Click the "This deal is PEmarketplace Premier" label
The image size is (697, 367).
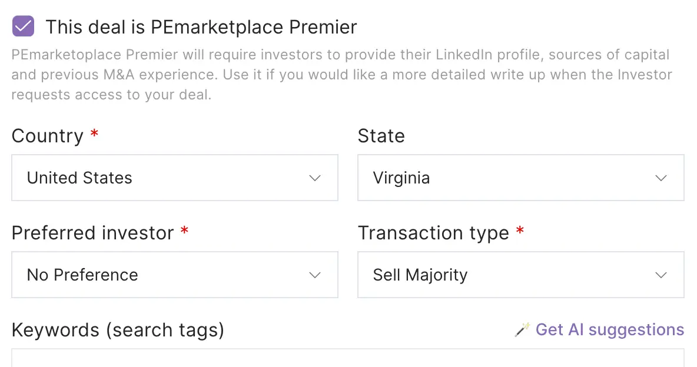(201, 27)
